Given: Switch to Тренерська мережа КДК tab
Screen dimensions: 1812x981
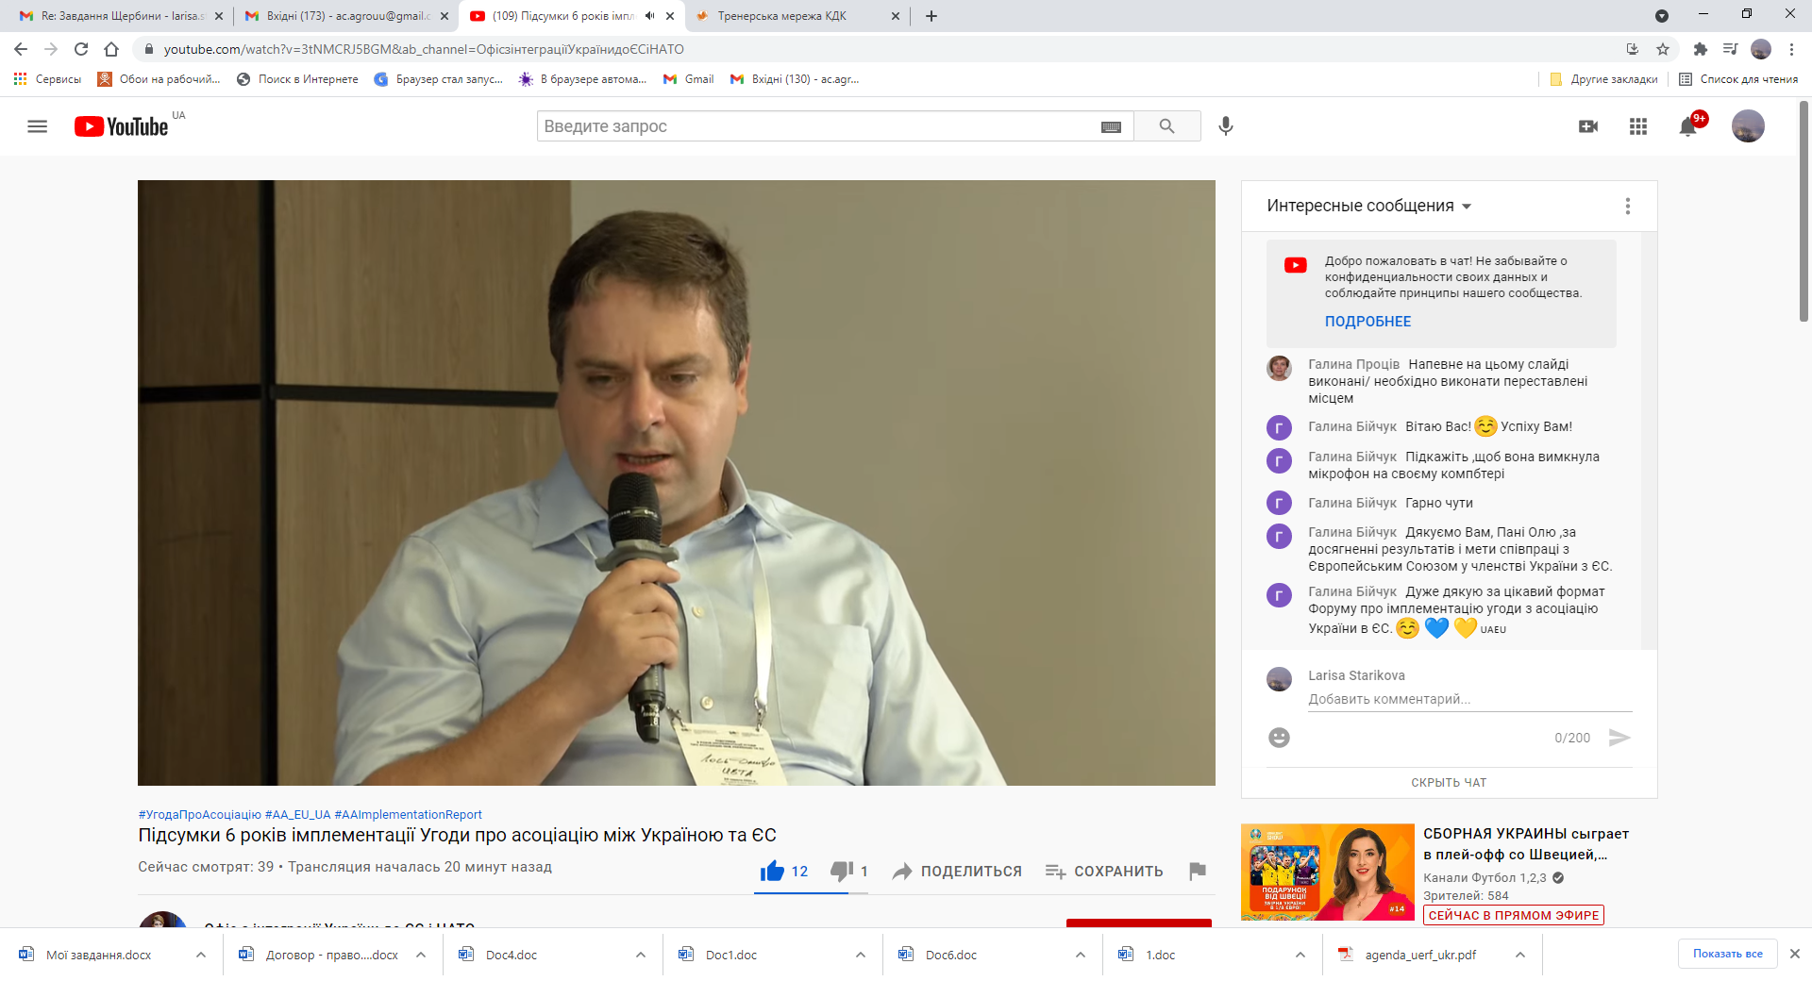Looking at the screenshot, I should tap(797, 16).
